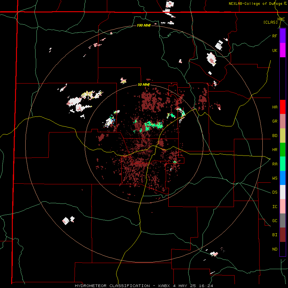The image size is (288, 288).
Task: Select the BD yellow legend swatch
Action: [x=283, y=136]
